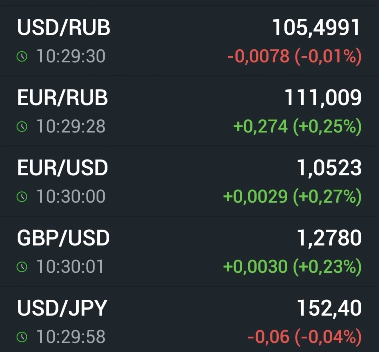
Task: Click the clock icon beside 10:30:00
Action: click(21, 197)
